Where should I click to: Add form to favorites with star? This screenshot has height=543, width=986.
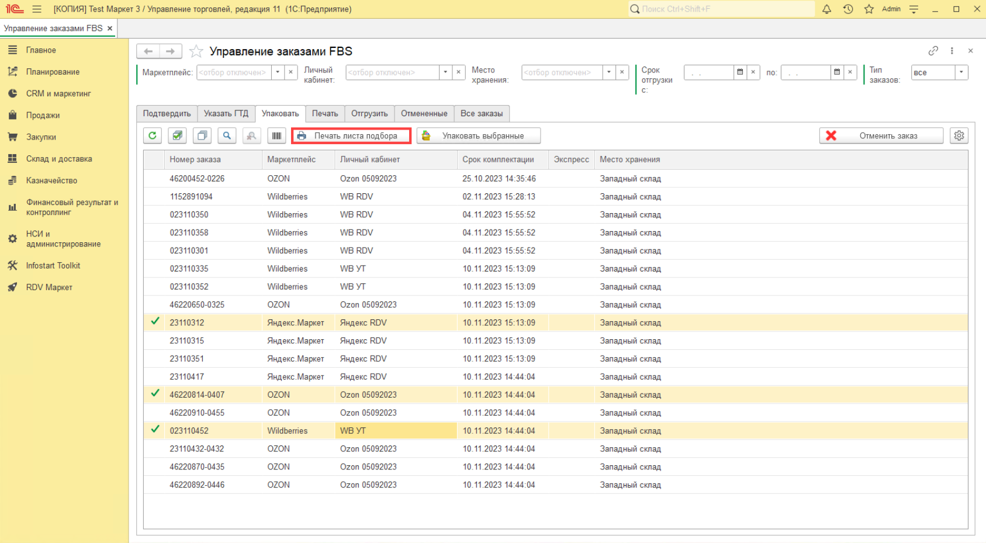point(196,51)
